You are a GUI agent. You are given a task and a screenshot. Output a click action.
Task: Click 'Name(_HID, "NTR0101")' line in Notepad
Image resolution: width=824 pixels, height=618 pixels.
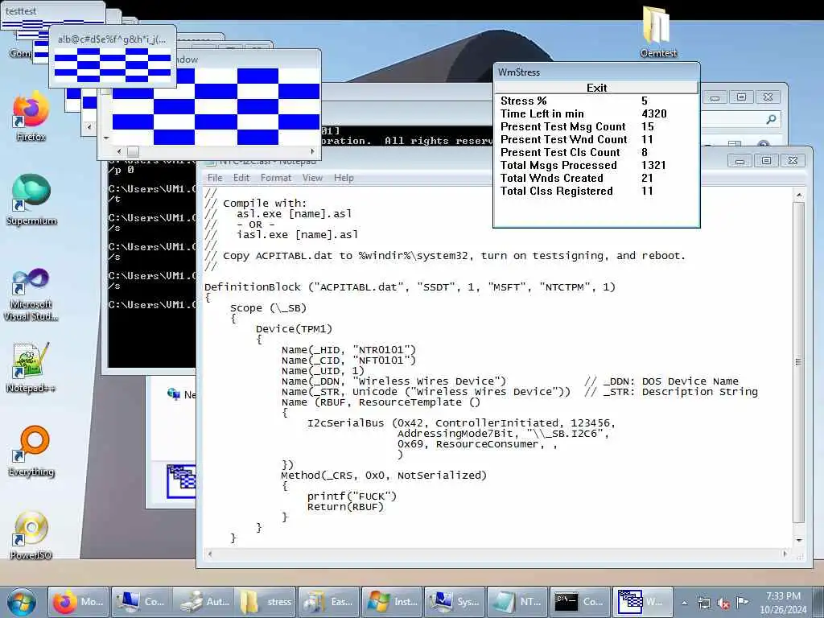point(348,350)
